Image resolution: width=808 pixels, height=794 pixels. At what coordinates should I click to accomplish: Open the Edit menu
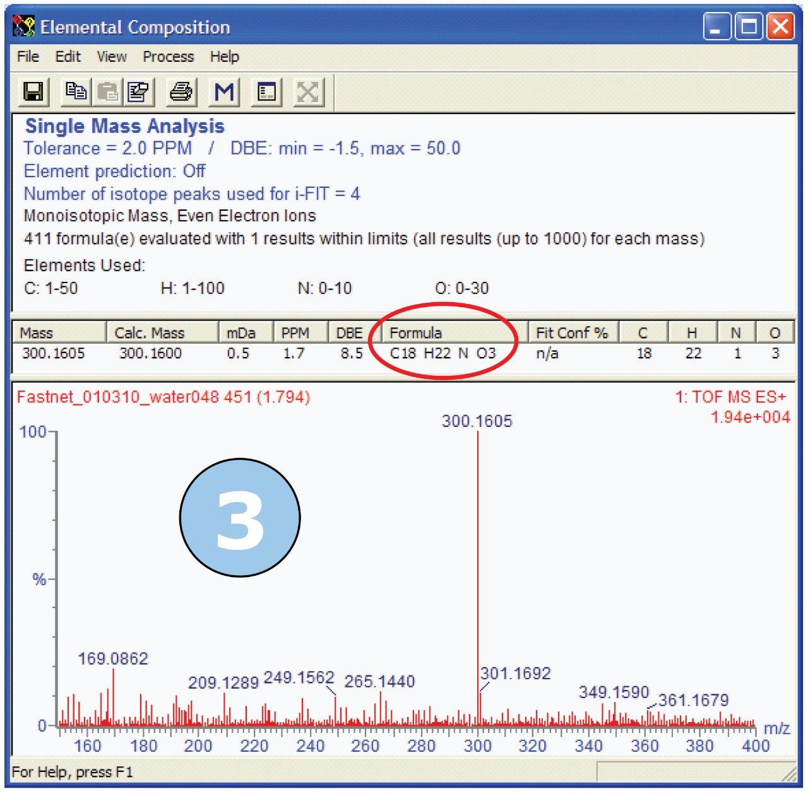68,57
